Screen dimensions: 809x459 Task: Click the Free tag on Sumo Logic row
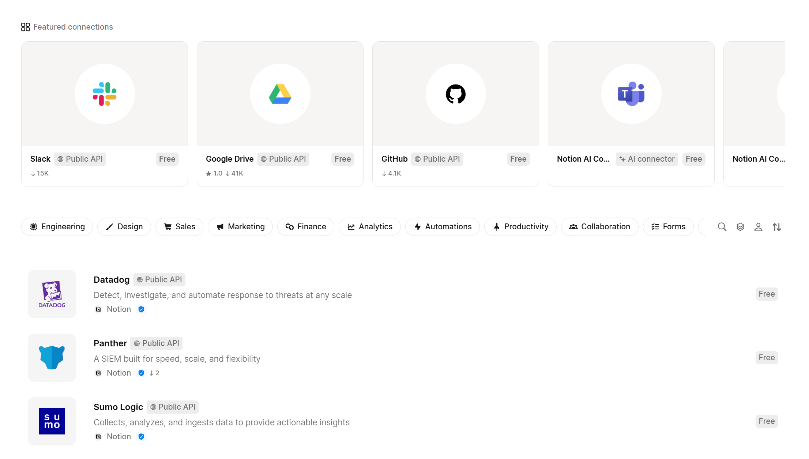pos(767,421)
